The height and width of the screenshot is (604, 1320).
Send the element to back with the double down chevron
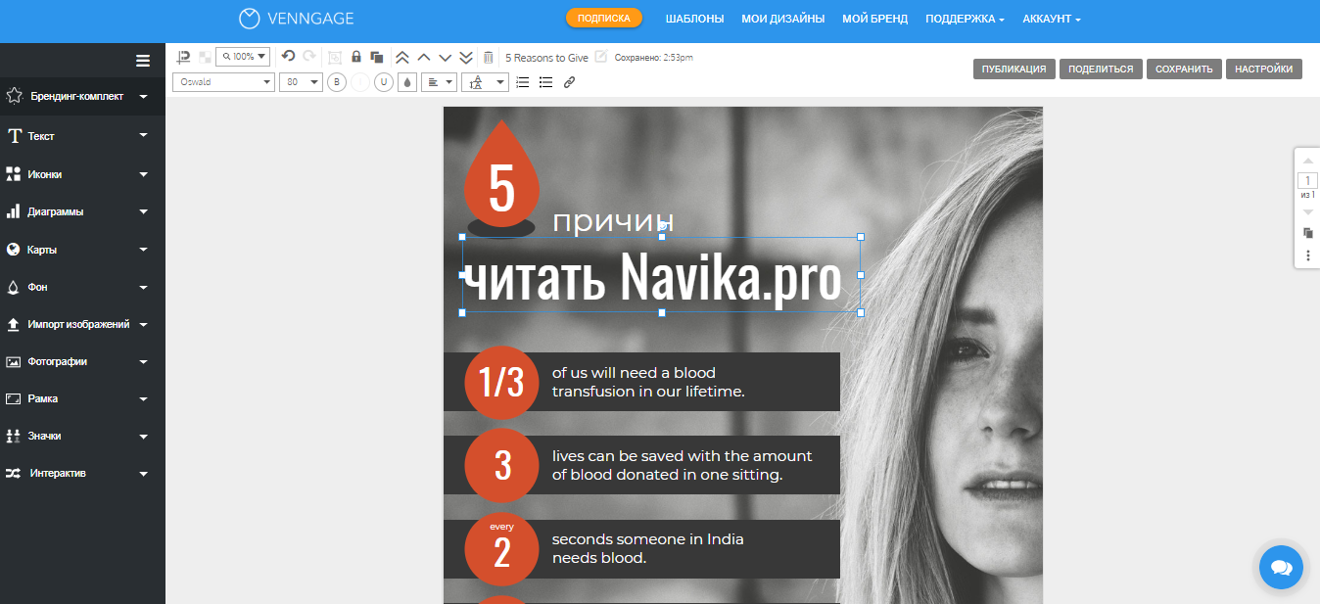click(x=466, y=57)
